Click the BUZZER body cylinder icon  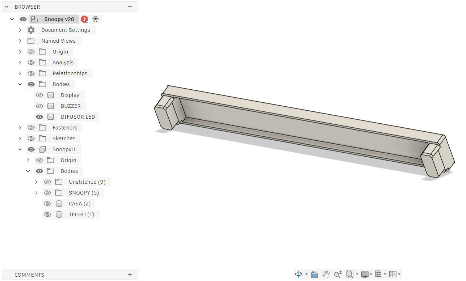(51, 106)
